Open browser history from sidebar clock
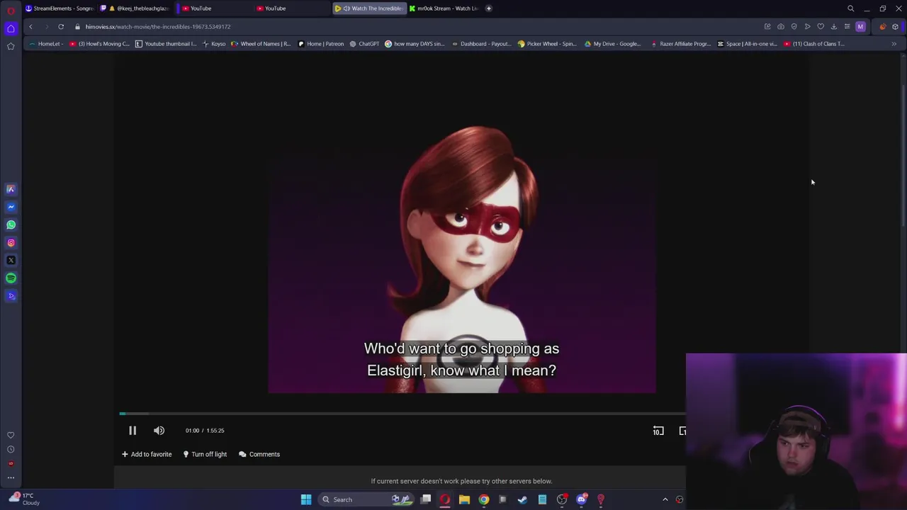The image size is (907, 510). pos(11,449)
